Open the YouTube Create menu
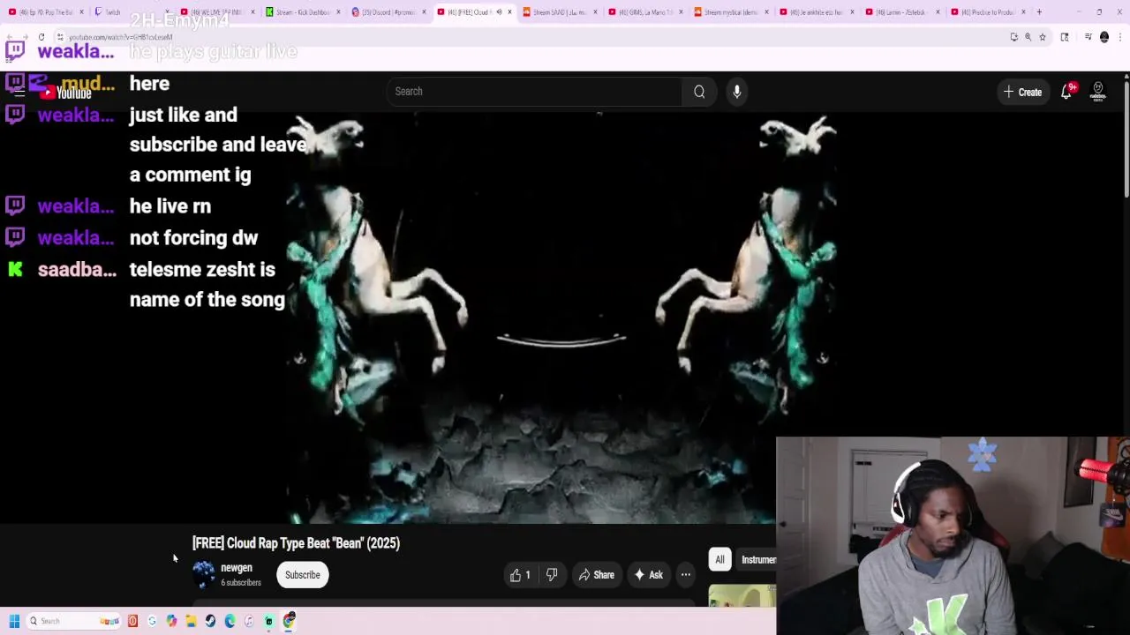 [1021, 92]
